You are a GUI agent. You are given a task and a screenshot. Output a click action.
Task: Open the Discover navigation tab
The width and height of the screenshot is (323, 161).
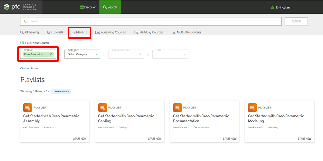tap(88, 7)
